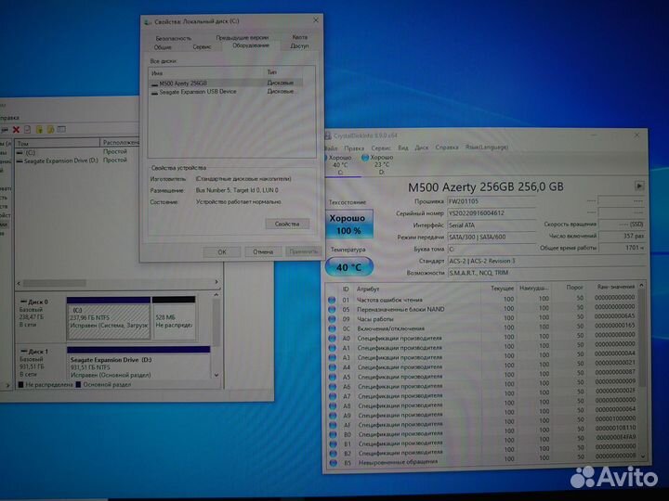Select the 528 МБ unallocated partition block
Viewport: 669px width, 501px height.
[x=174, y=318]
